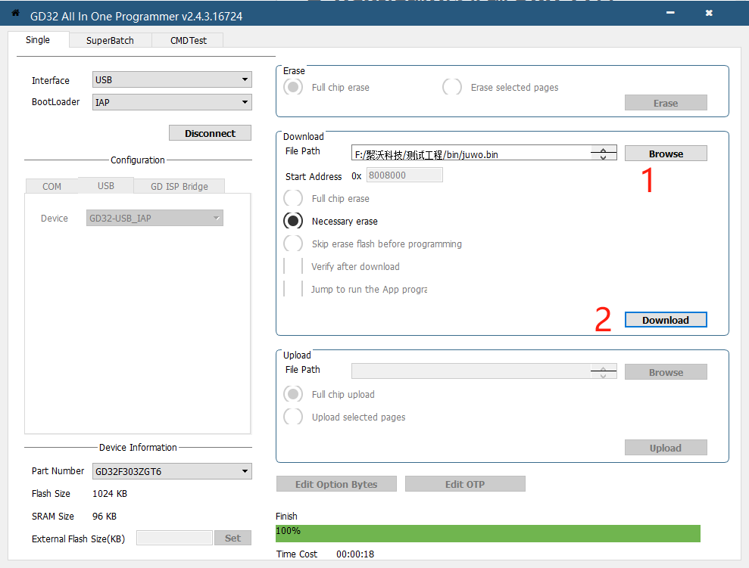Click the GD32 app icon in title bar

tap(15, 13)
